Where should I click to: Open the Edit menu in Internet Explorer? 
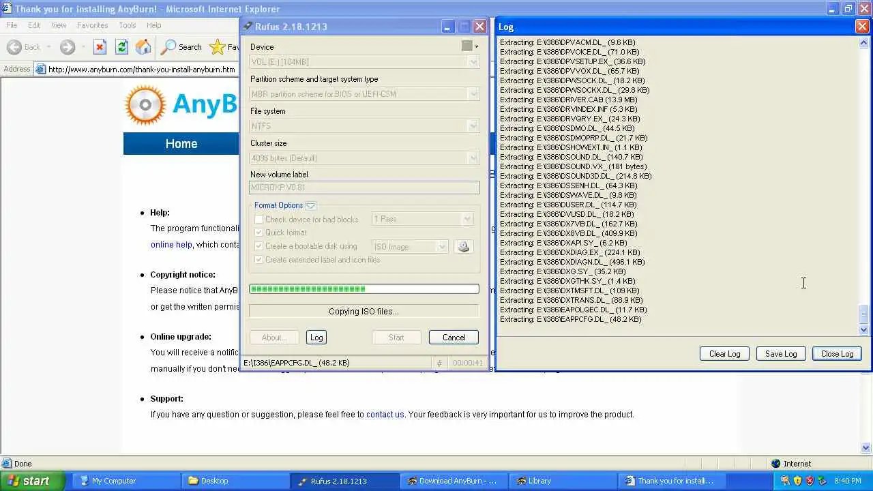coord(34,25)
